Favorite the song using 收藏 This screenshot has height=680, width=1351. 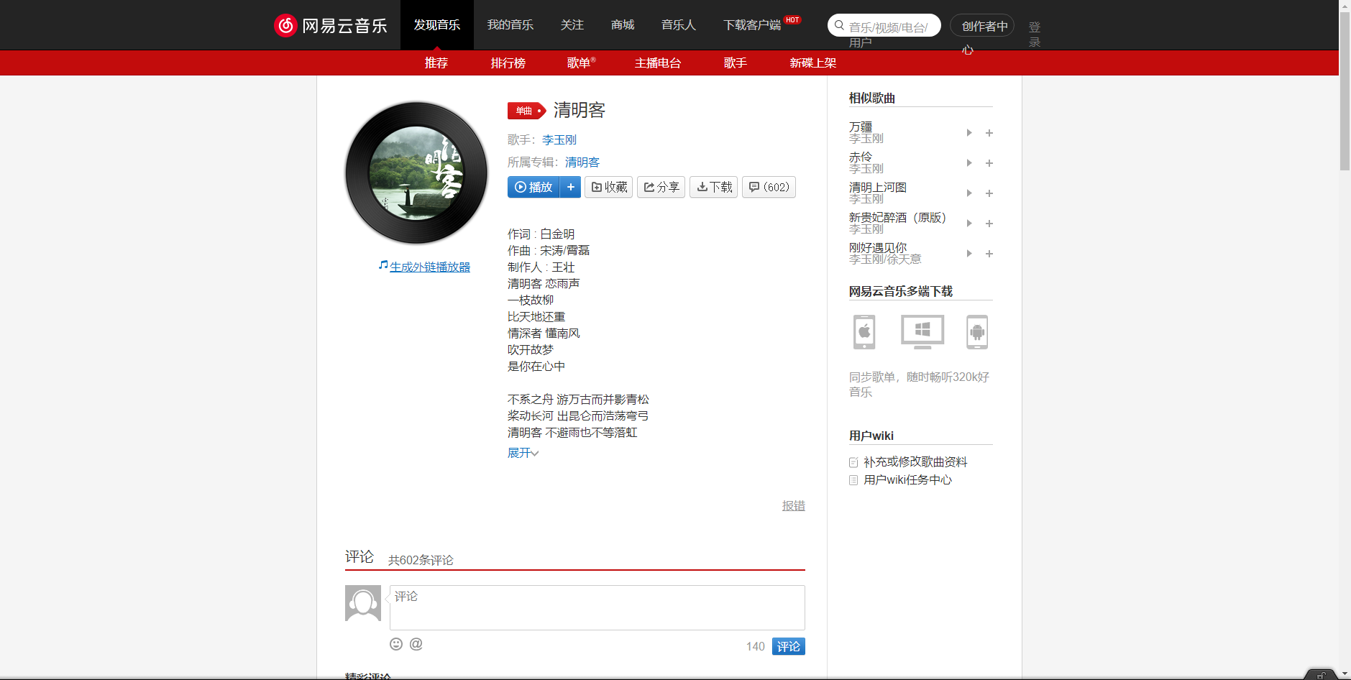point(608,187)
